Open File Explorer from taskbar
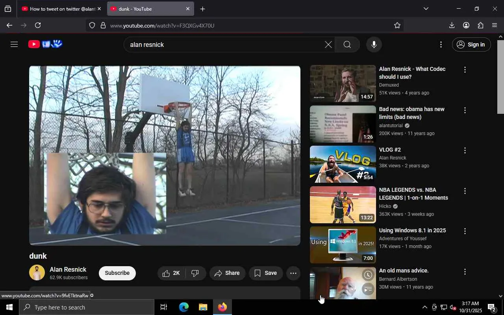The width and height of the screenshot is (504, 315). point(203,307)
